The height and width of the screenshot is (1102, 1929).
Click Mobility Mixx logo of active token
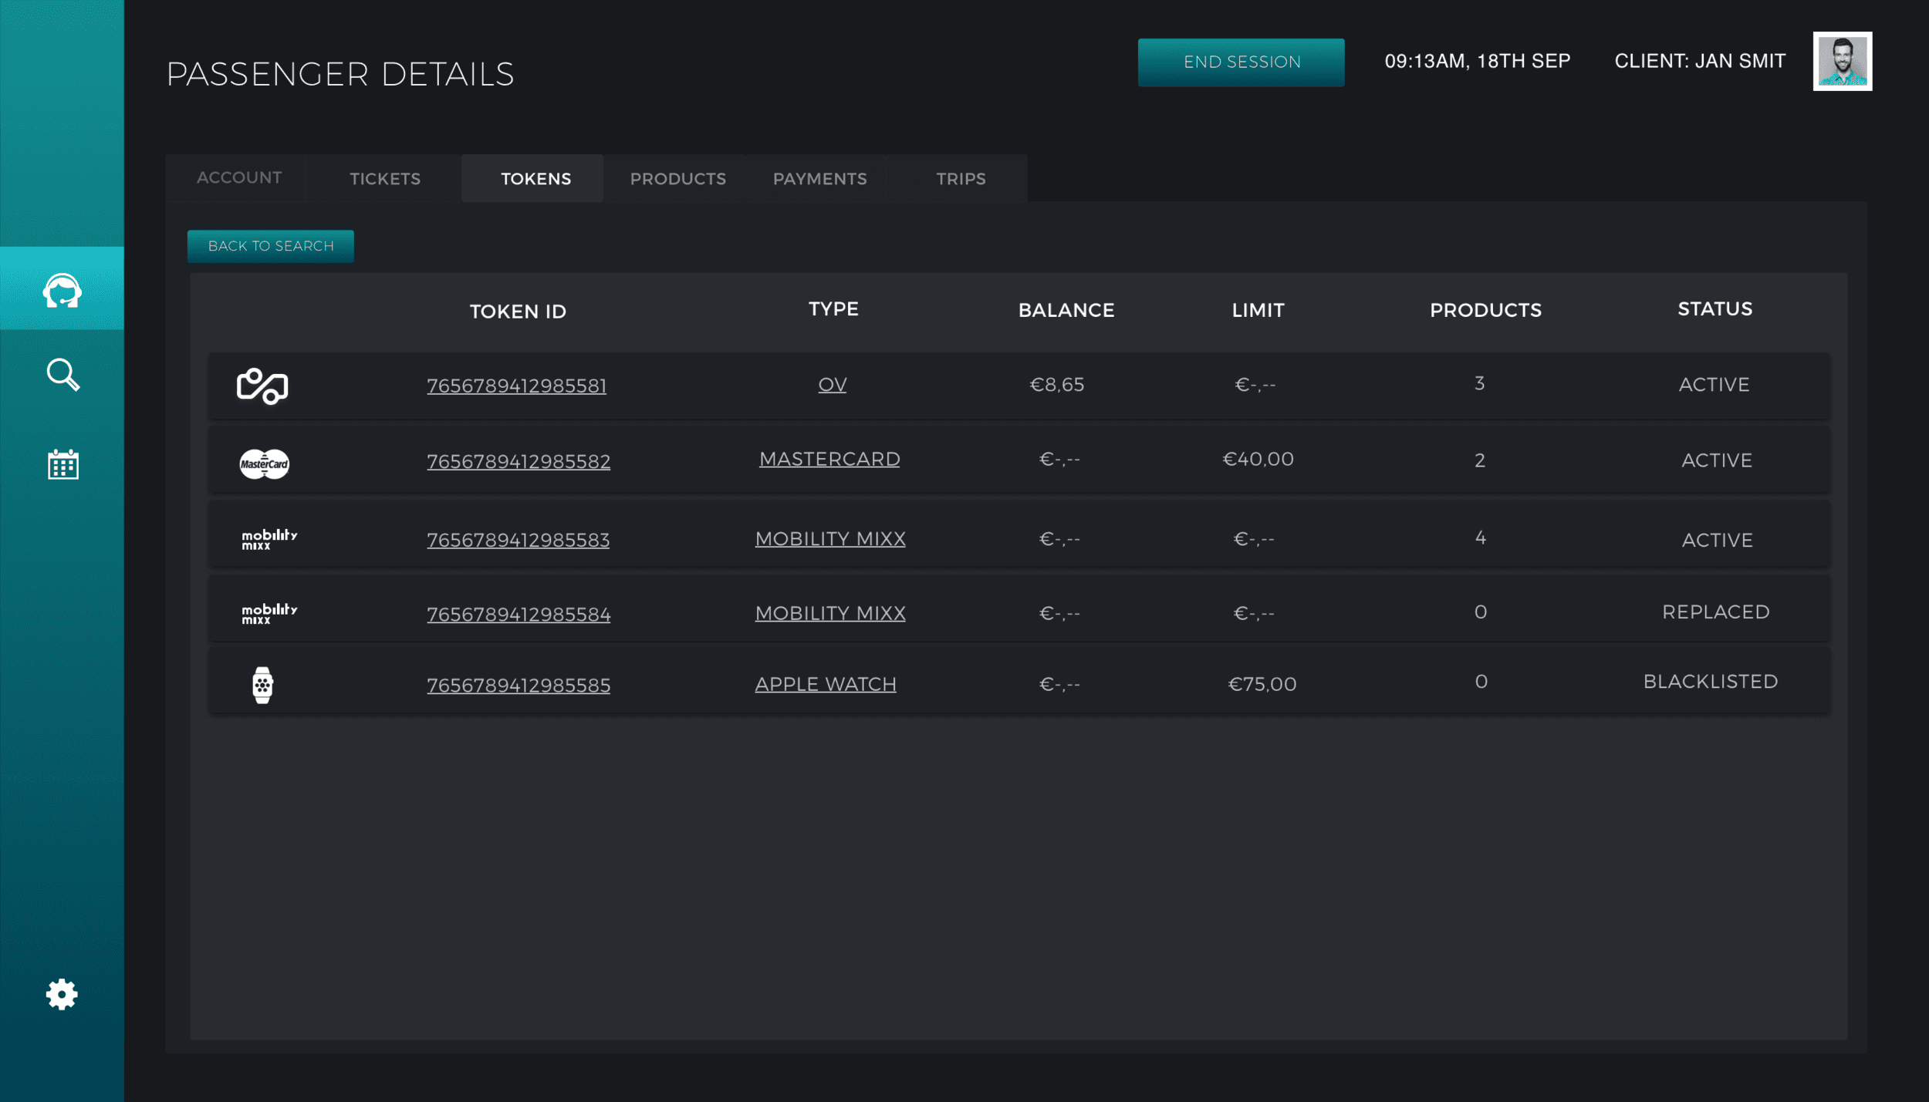tap(269, 538)
